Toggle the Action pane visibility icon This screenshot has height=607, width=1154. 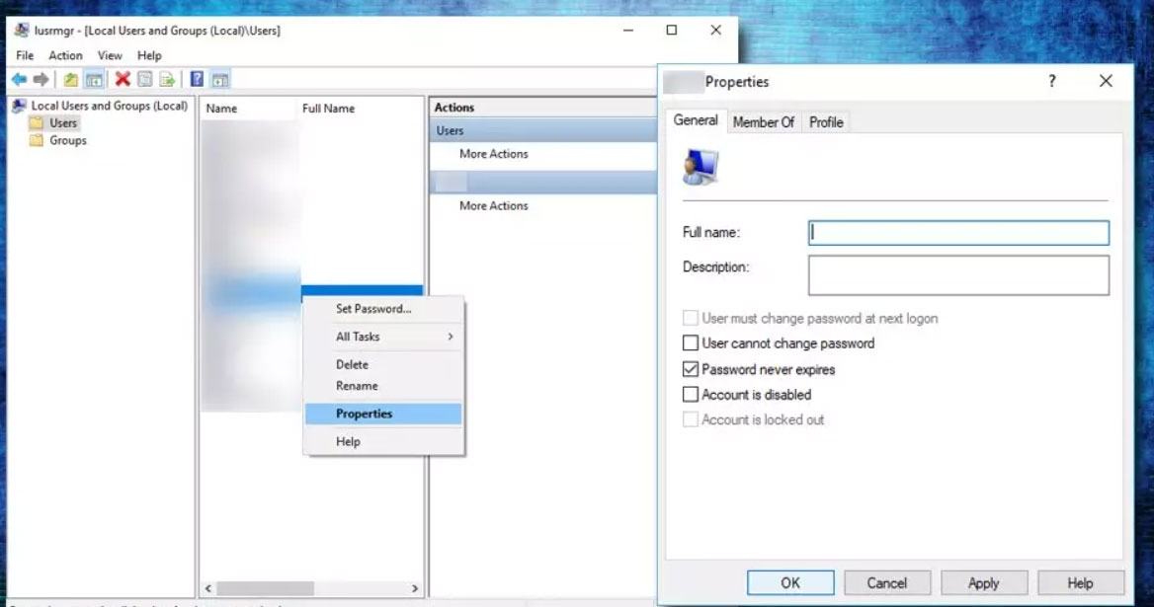tap(218, 79)
